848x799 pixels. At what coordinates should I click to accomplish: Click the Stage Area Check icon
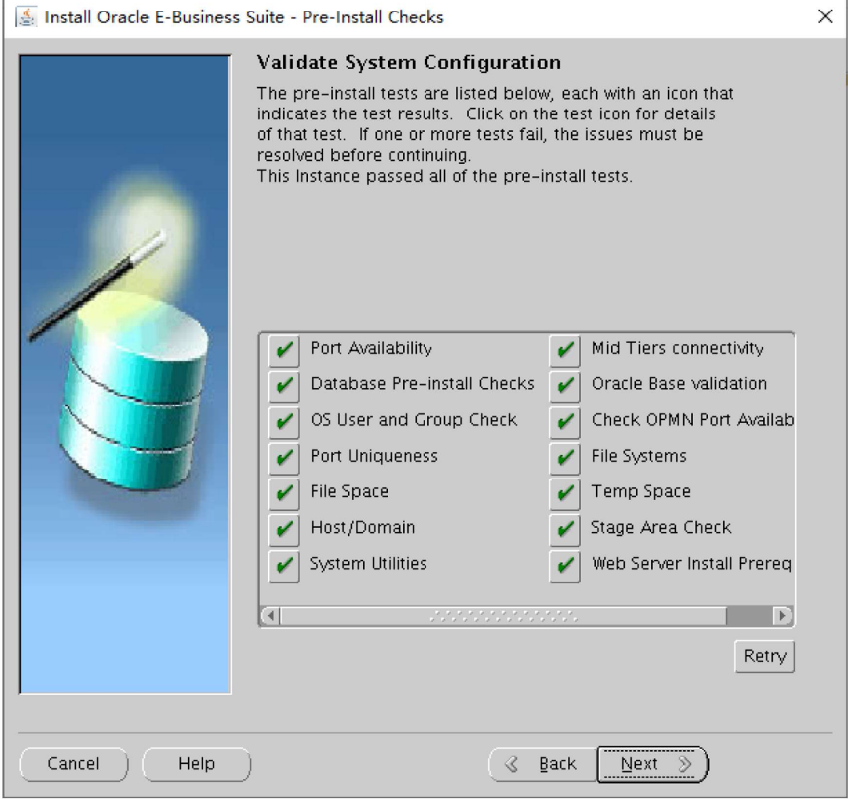(x=565, y=529)
